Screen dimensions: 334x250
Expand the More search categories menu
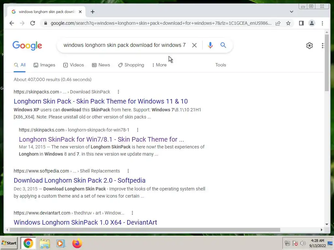point(159,65)
